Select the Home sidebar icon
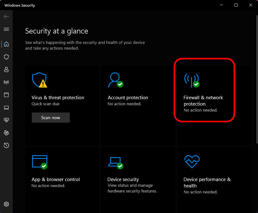This screenshot has width=258, height=213. [6, 44]
